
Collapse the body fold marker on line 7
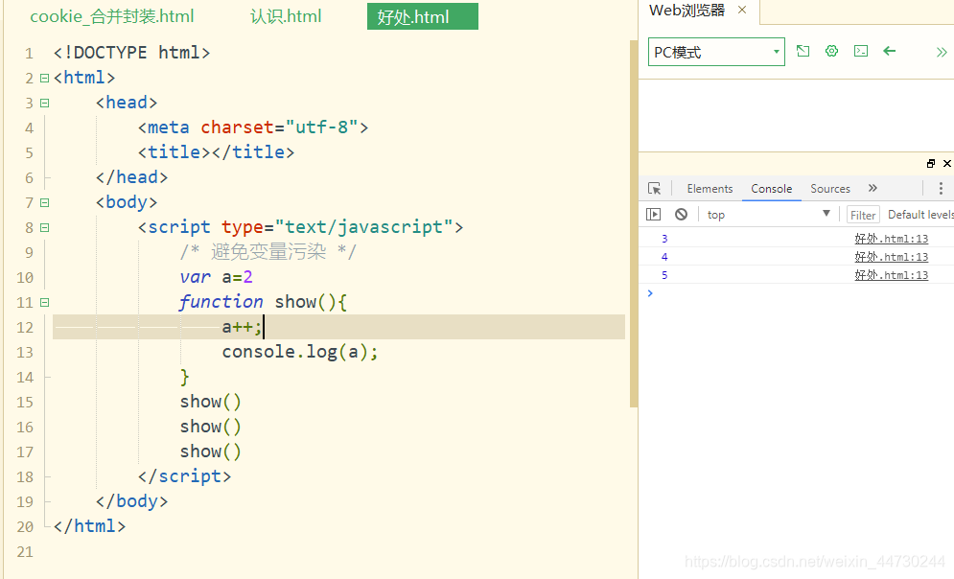[x=44, y=202]
